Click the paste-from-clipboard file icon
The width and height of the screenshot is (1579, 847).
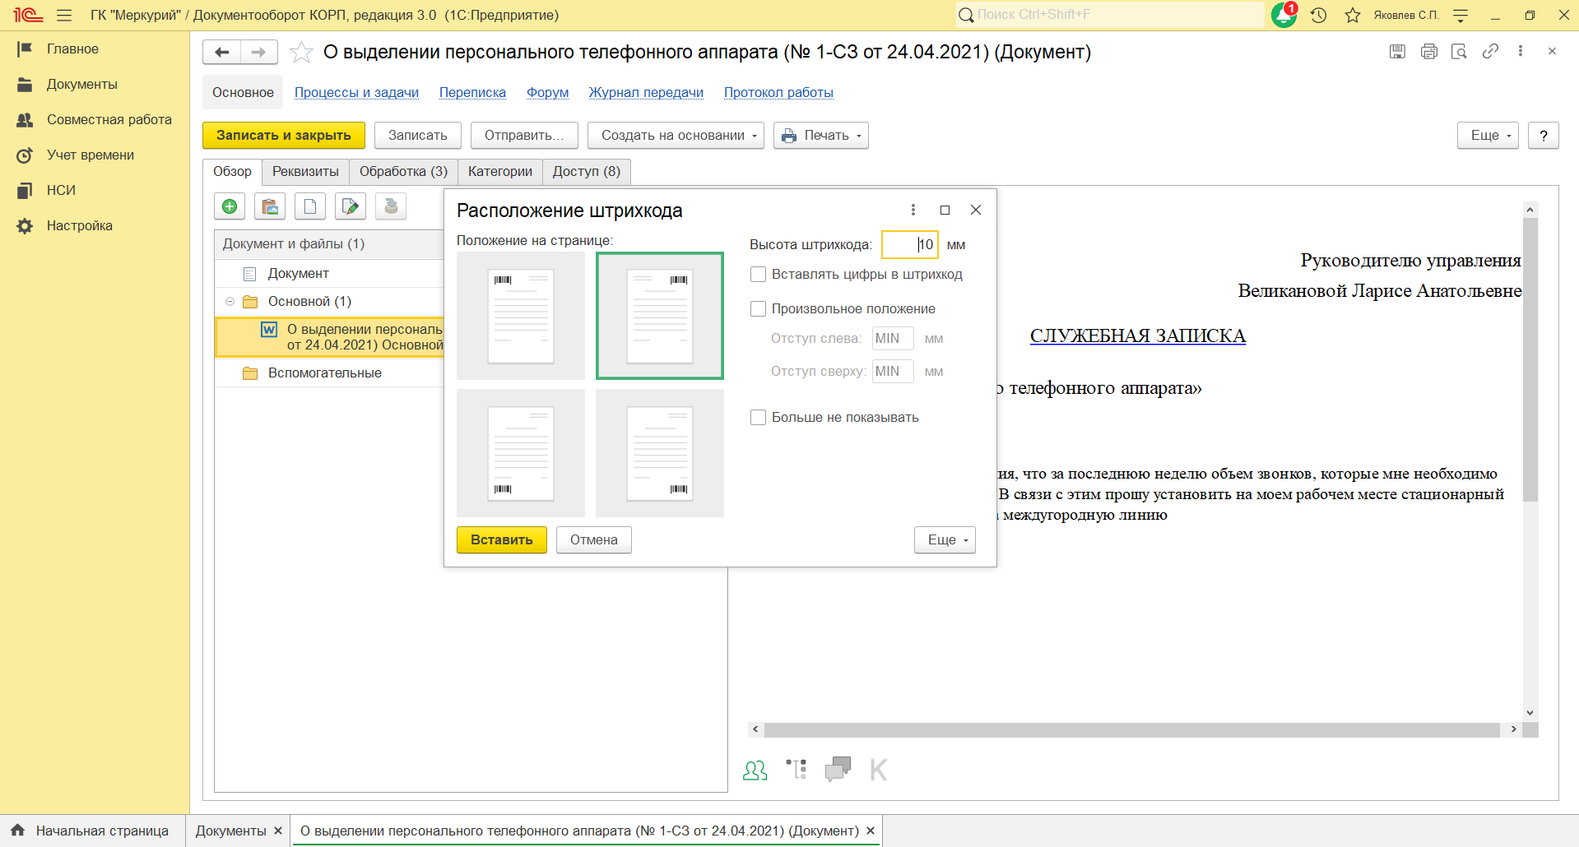pyautogui.click(x=270, y=206)
